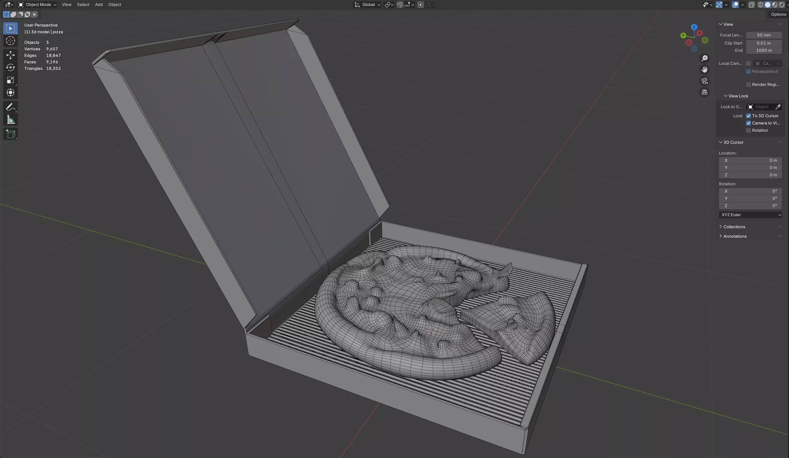789x458 pixels.
Task: Open the pivot point dropdown
Action: click(x=389, y=5)
